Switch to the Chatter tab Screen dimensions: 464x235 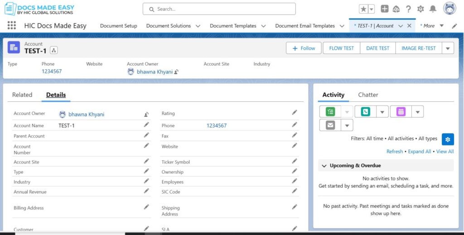(368, 95)
